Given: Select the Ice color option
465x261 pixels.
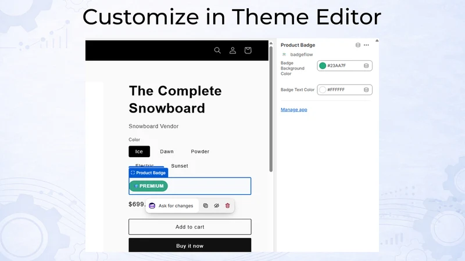Looking at the screenshot, I should pyautogui.click(x=139, y=151).
